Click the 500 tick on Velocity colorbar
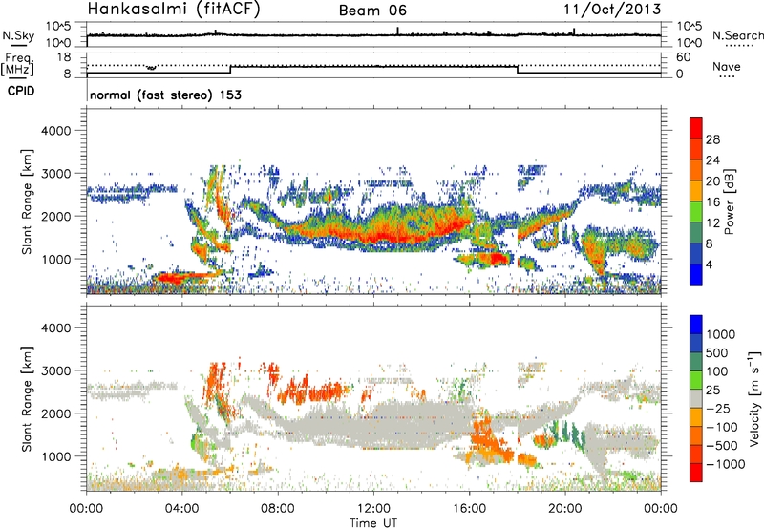The height and width of the screenshot is (529, 764). coord(717,352)
